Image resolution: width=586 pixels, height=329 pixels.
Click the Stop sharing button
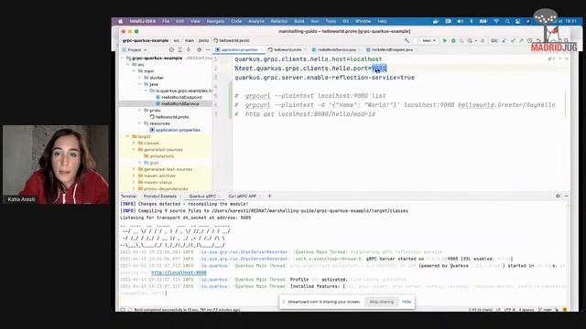point(381,302)
